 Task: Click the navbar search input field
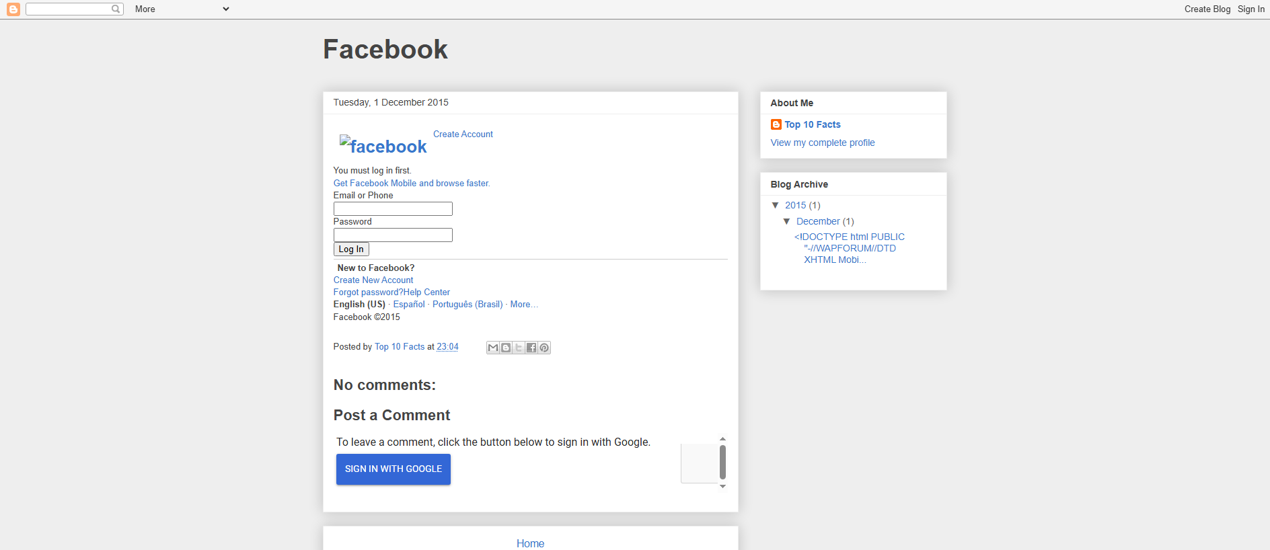pyautogui.click(x=69, y=9)
